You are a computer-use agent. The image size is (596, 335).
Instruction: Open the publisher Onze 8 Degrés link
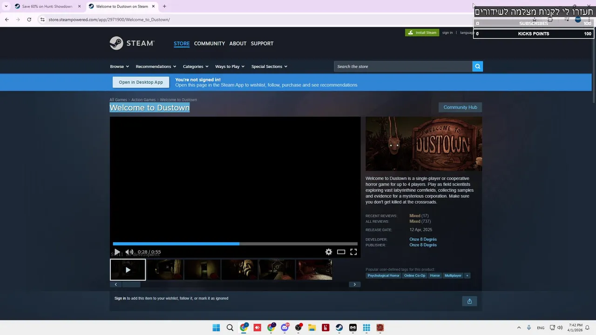(423, 245)
